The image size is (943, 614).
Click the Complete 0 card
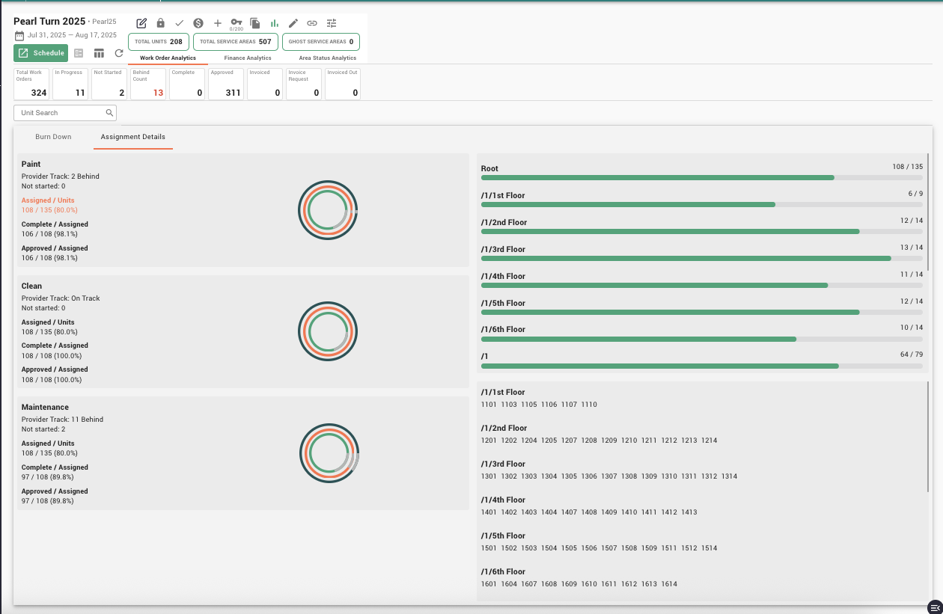click(187, 84)
